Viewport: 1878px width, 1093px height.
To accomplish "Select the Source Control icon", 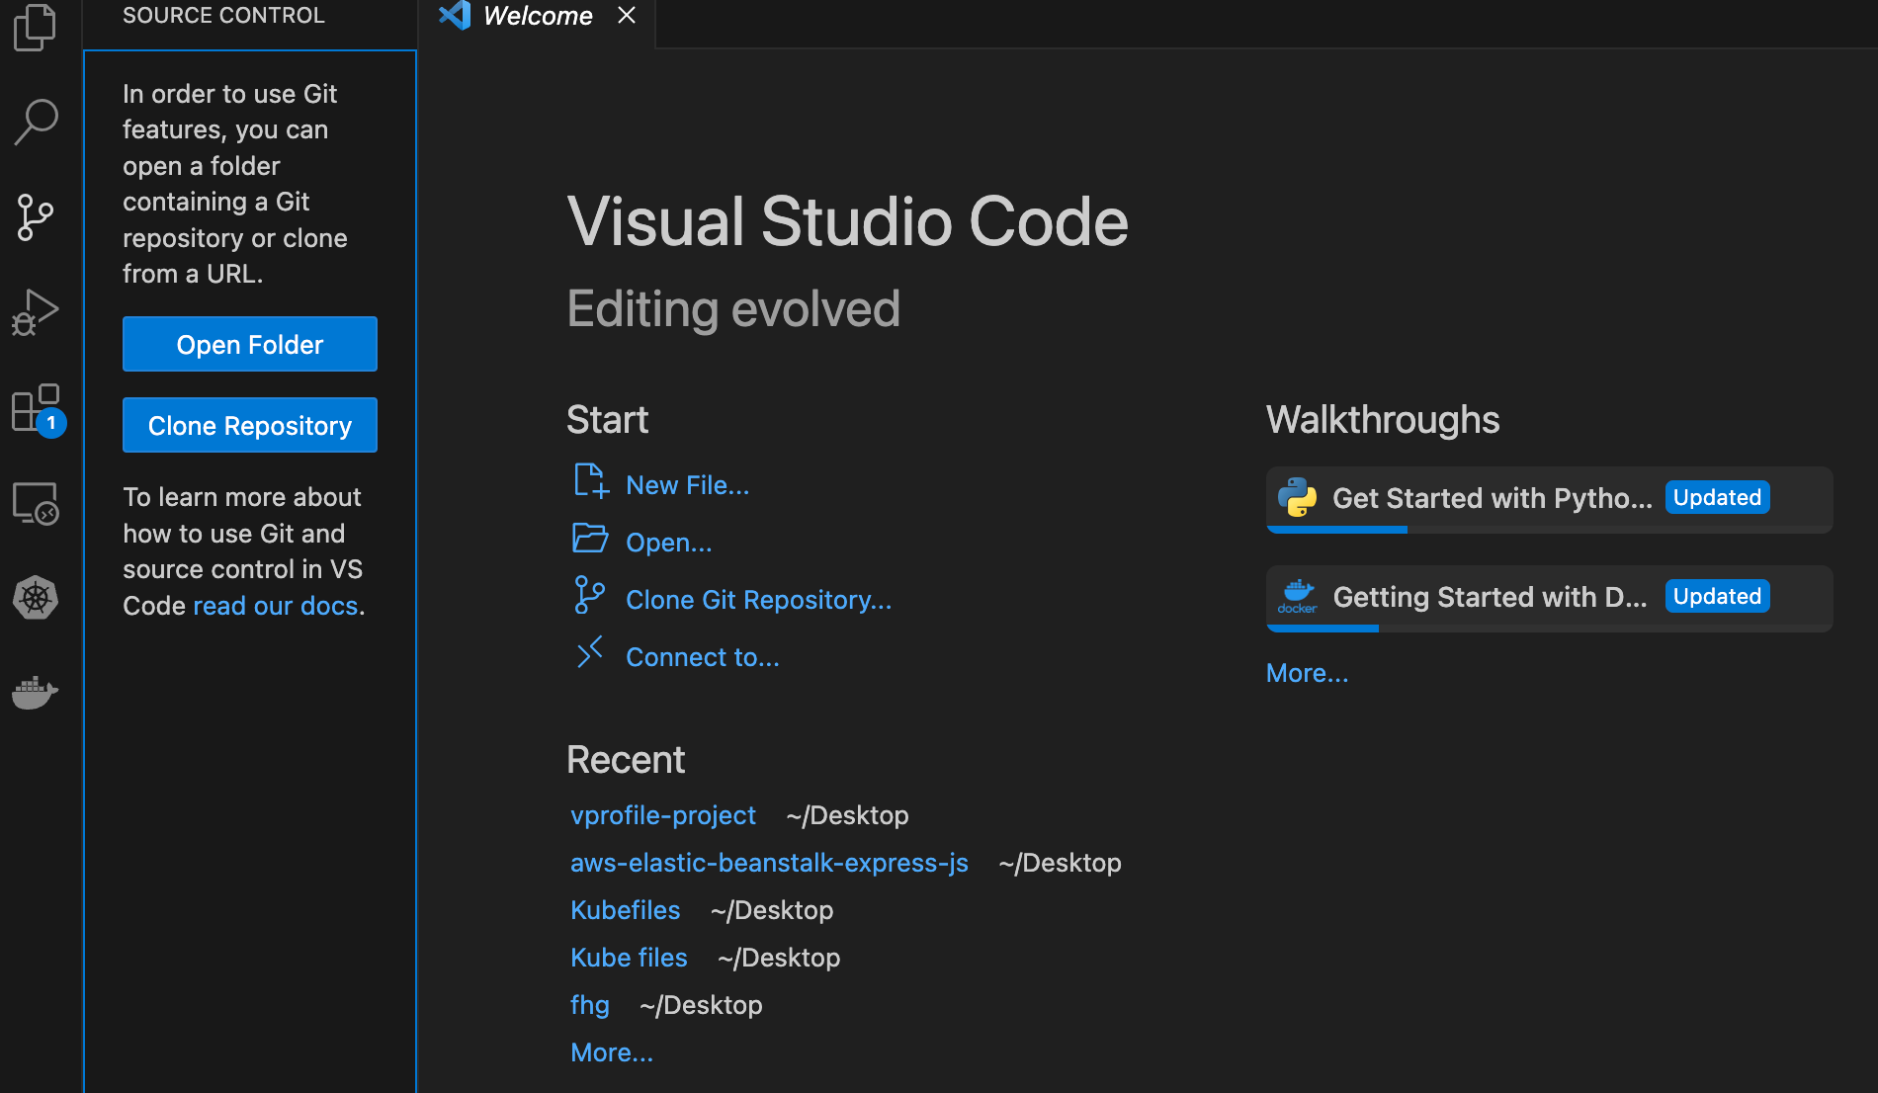I will click(36, 217).
